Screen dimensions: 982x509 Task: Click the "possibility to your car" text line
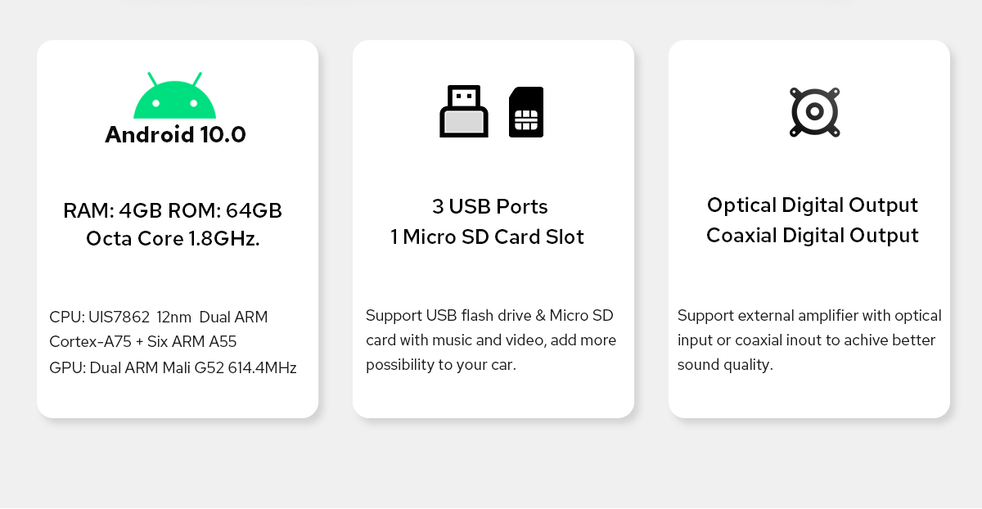(441, 365)
